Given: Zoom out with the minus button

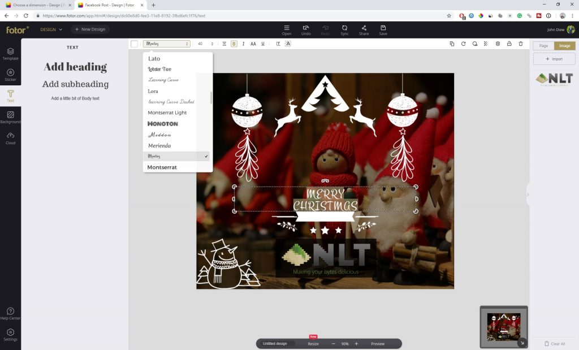Looking at the screenshot, I should (333, 344).
